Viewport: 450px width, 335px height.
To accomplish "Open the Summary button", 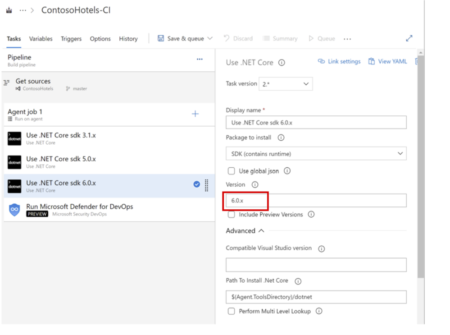I will [x=280, y=38].
